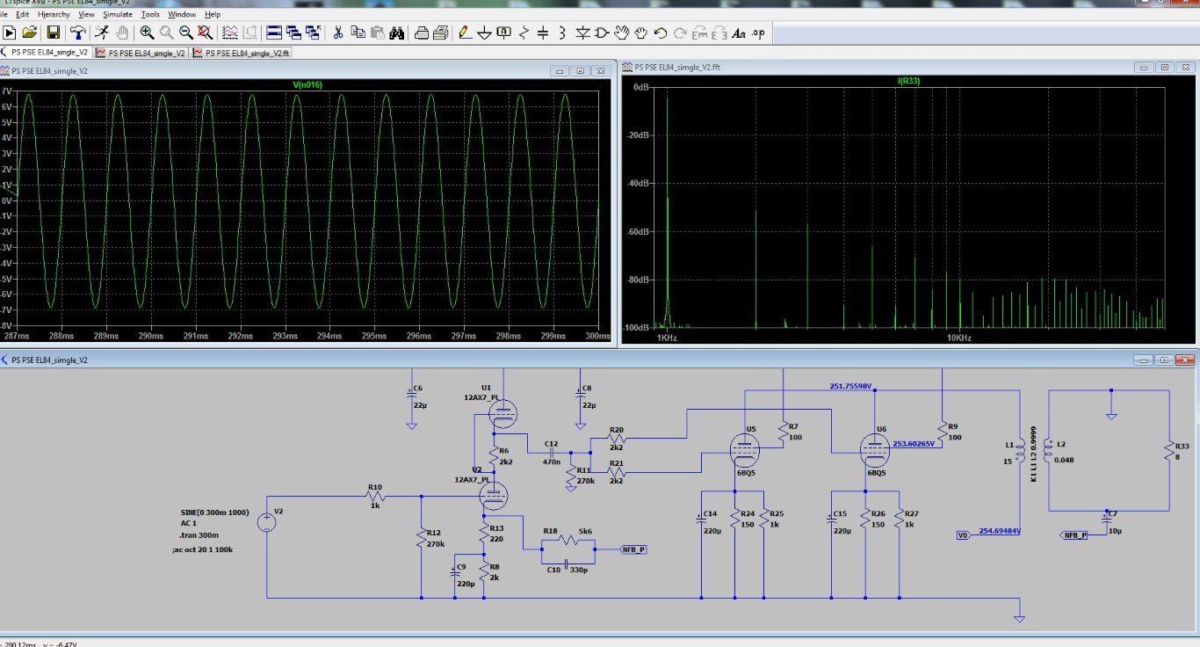The image size is (1200, 647).
Task: Open the Help menu
Action: (213, 14)
